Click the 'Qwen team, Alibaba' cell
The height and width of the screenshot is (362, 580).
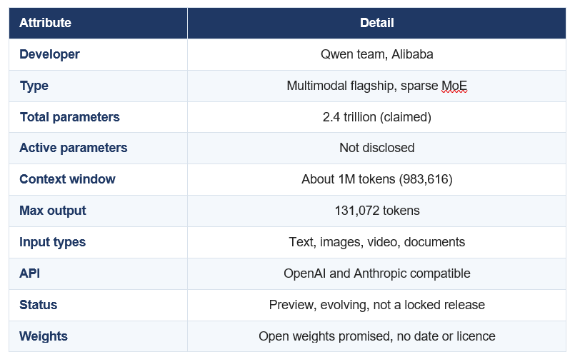tap(376, 54)
